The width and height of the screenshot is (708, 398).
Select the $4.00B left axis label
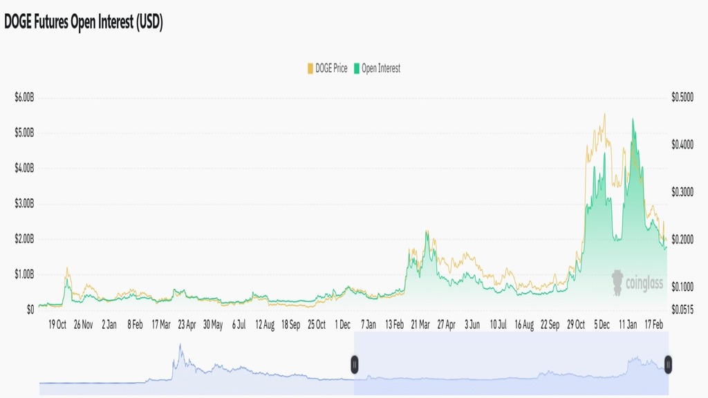[24, 169]
